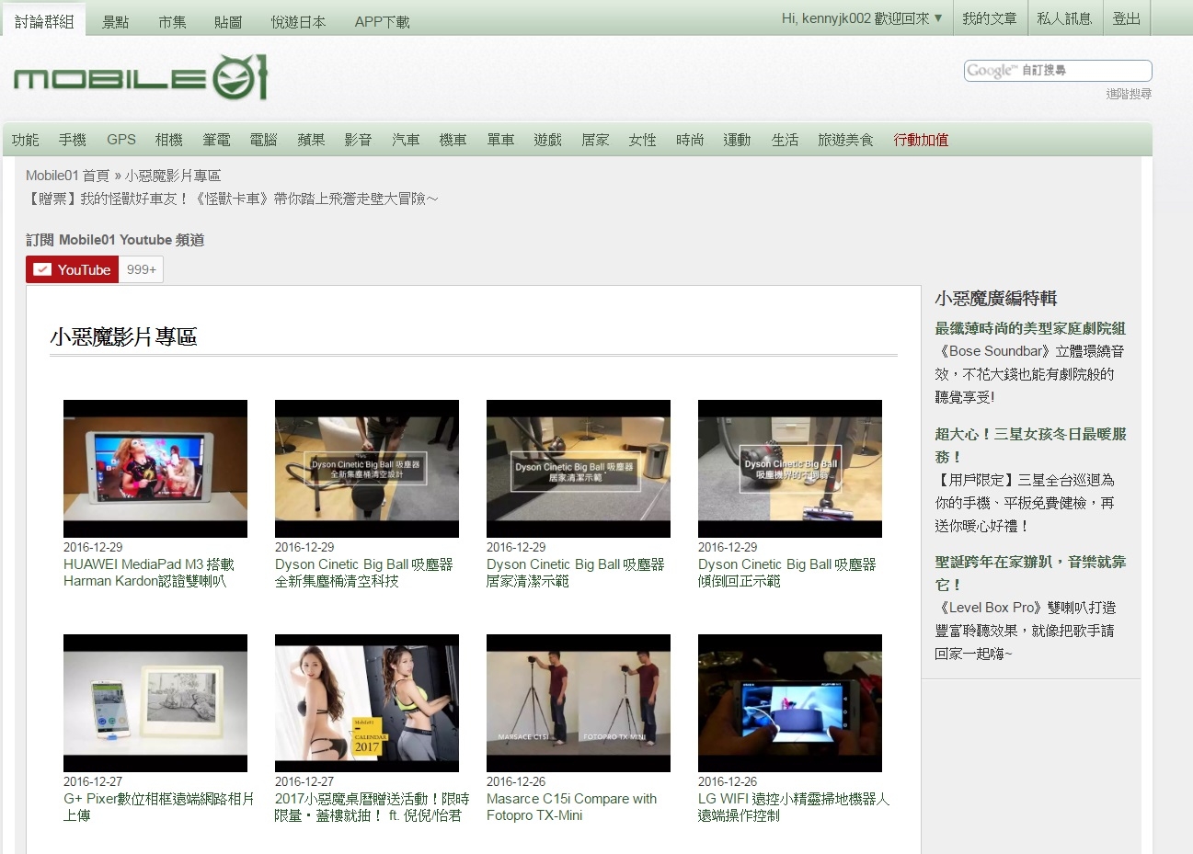Open the Dyson 全新集塵桶清空科技 video thumbnail
Screen dimensions: 1193x854
(367, 469)
